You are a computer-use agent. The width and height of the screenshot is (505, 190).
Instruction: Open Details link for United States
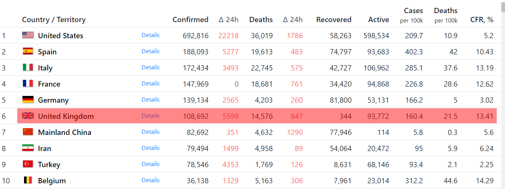(x=151, y=35)
